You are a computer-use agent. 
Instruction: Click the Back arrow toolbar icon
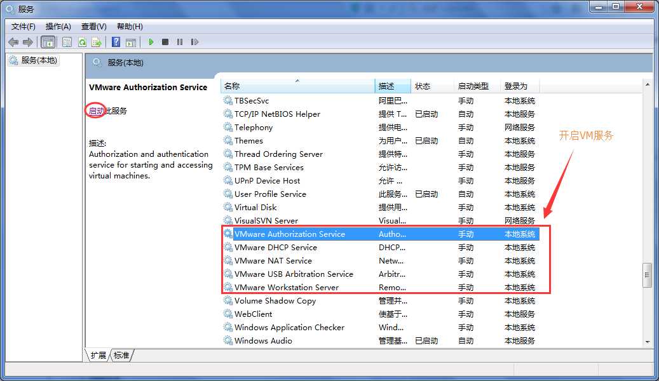coord(13,42)
